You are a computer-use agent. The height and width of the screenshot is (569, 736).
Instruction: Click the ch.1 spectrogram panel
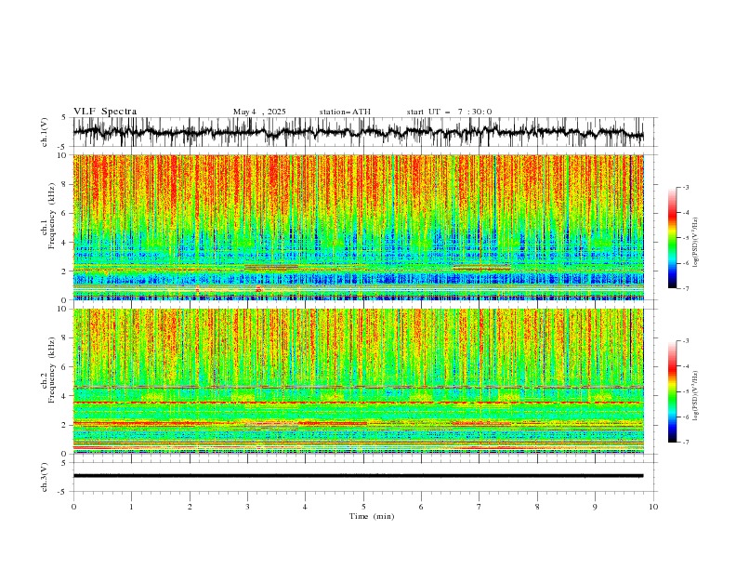click(363, 227)
